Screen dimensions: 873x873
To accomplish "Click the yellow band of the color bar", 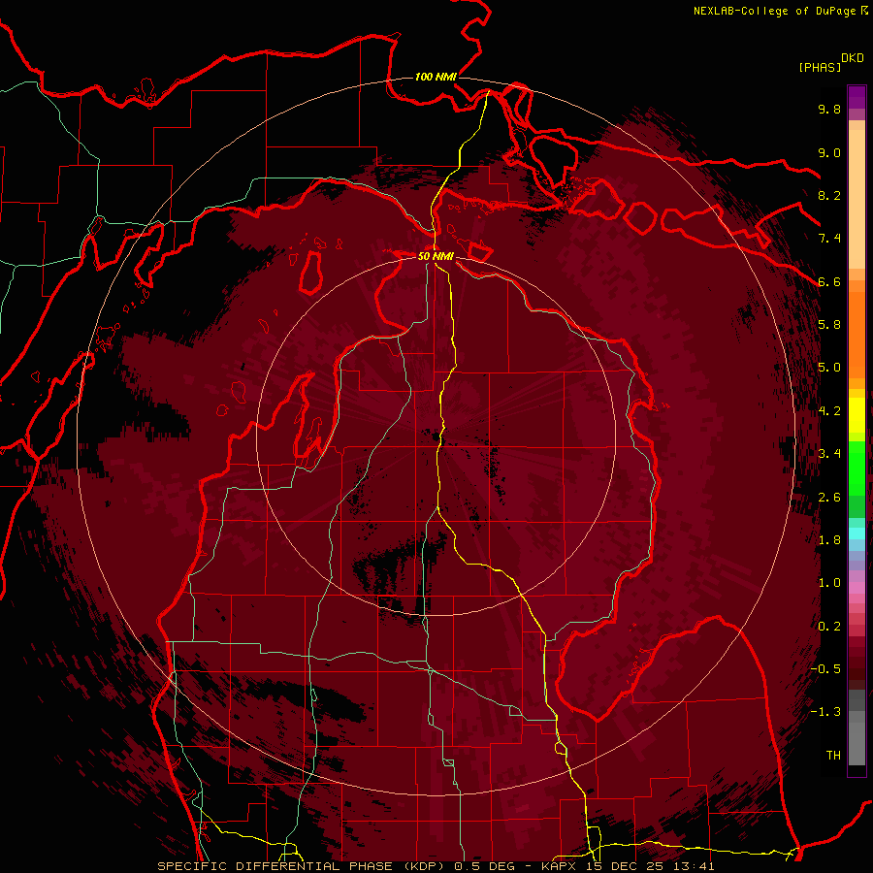I will (857, 415).
